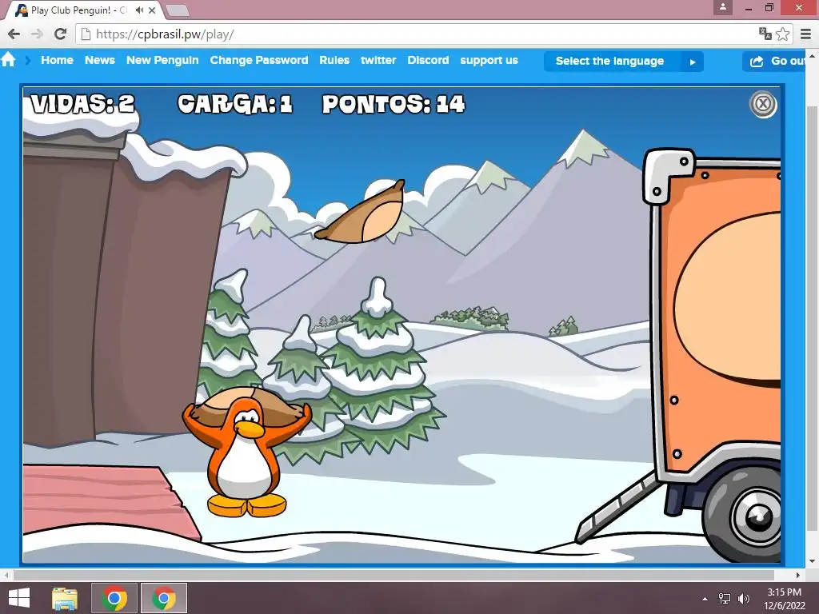
Task: Click the PONTOS: 14 score text
Action: point(394,104)
